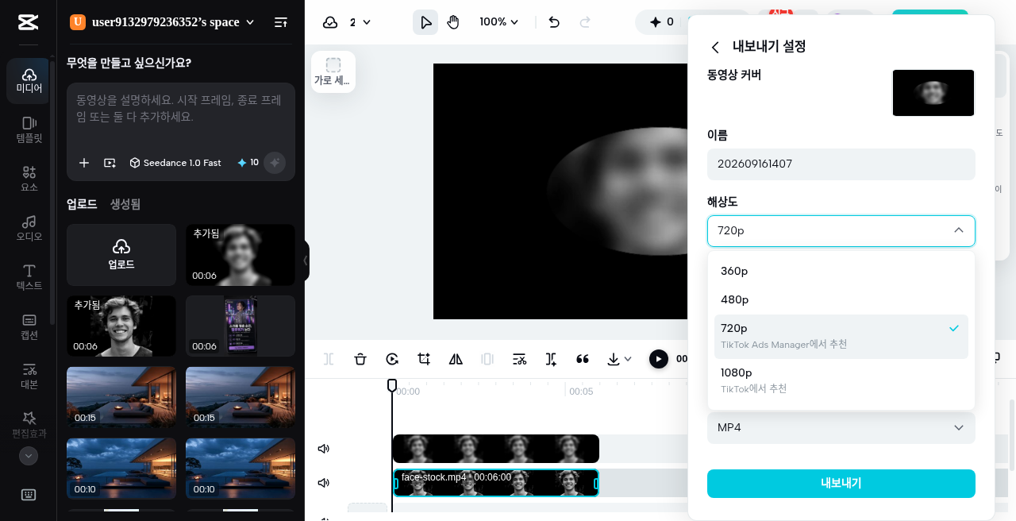The height and width of the screenshot is (521, 1016).
Task: Click the prompt description text box
Action: click(x=181, y=116)
